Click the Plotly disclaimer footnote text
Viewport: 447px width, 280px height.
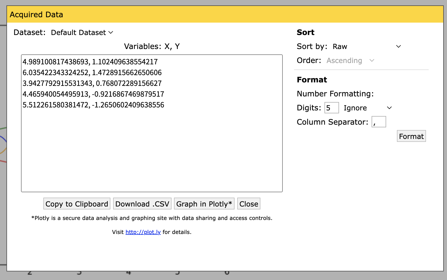point(152,218)
